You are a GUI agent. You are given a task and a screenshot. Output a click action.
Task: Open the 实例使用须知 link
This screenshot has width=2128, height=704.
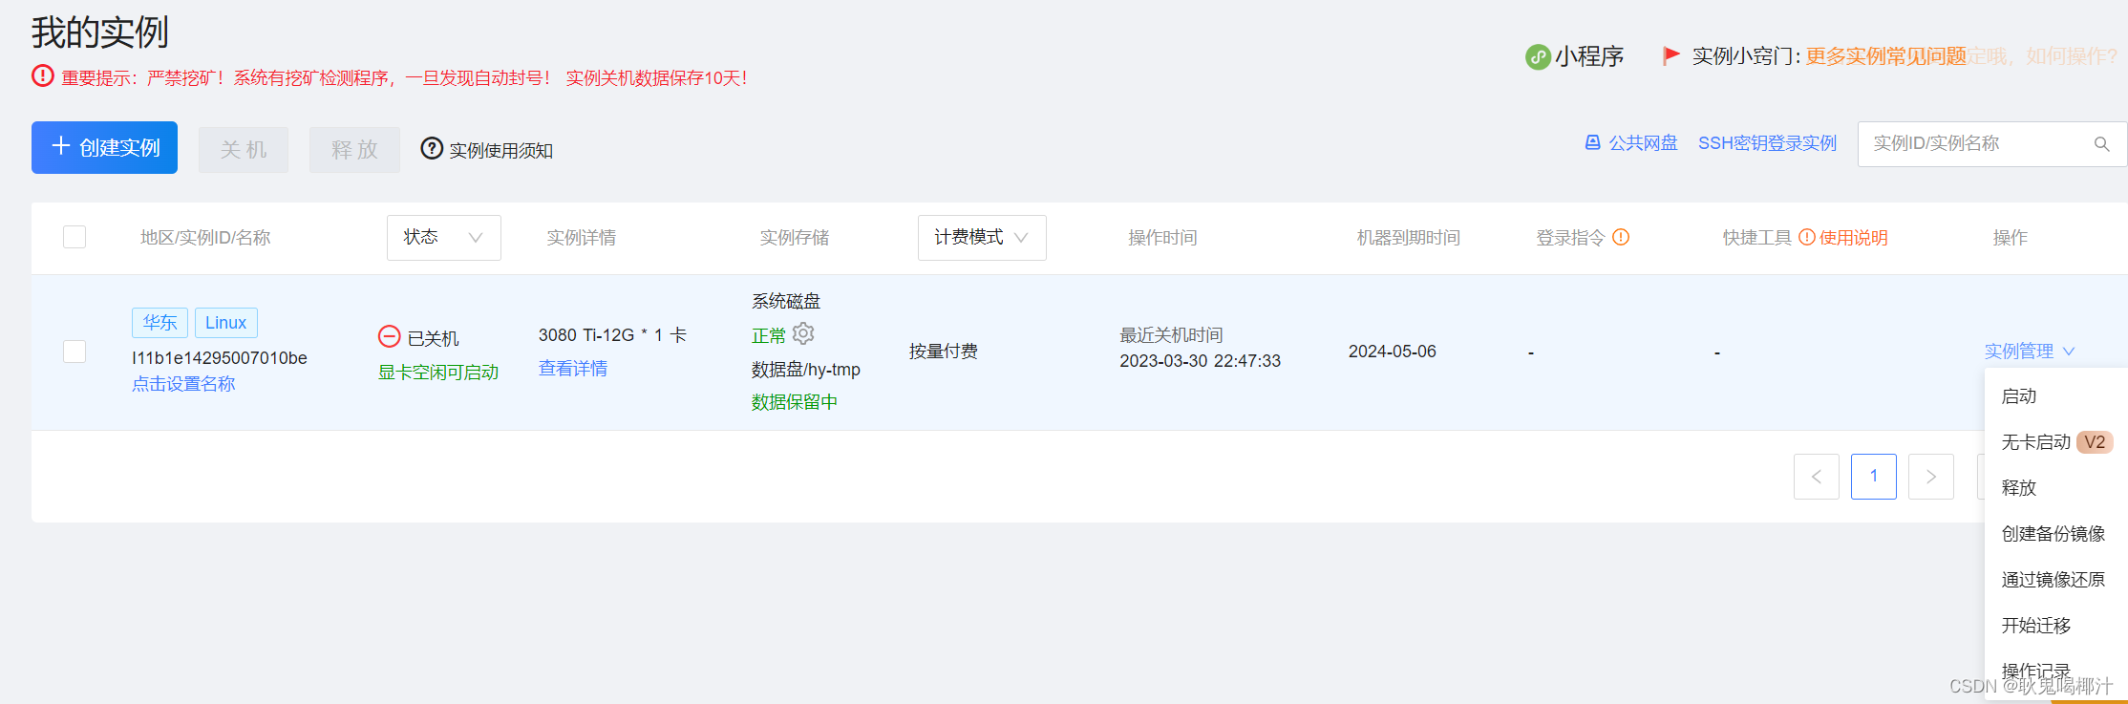(500, 150)
